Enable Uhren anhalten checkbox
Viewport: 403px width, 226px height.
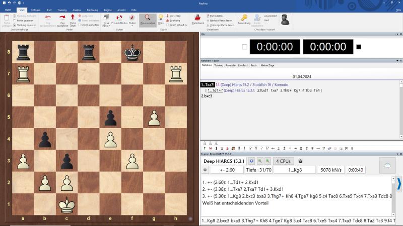pyautogui.click(x=80, y=25)
